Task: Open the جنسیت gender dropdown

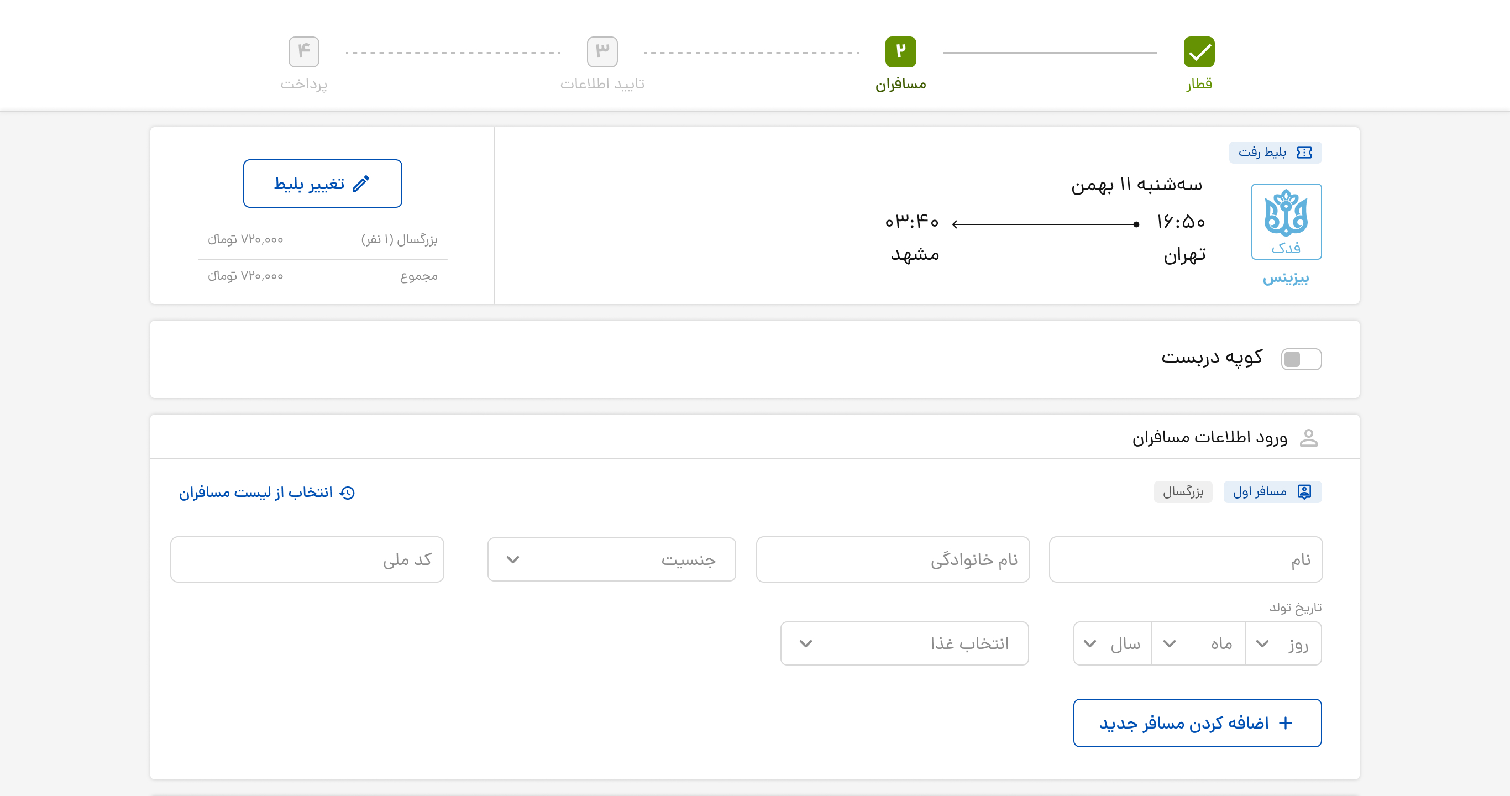Action: [611, 560]
